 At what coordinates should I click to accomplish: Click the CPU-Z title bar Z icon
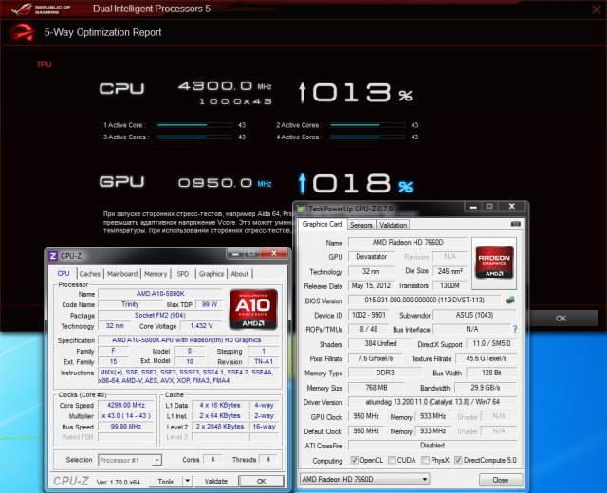53,256
